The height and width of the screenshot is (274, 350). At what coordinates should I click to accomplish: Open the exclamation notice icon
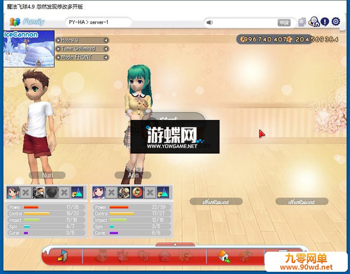pyautogui.click(x=325, y=21)
